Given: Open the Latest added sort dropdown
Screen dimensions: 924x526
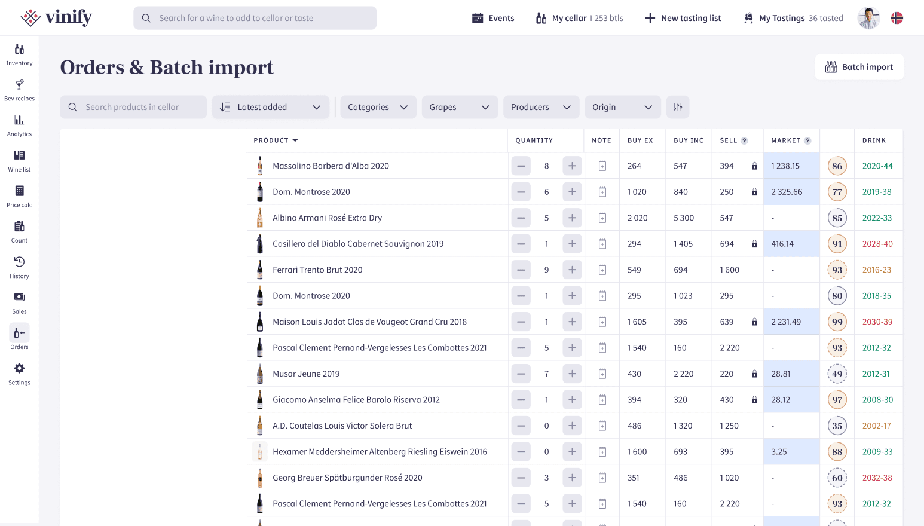Looking at the screenshot, I should (x=270, y=107).
